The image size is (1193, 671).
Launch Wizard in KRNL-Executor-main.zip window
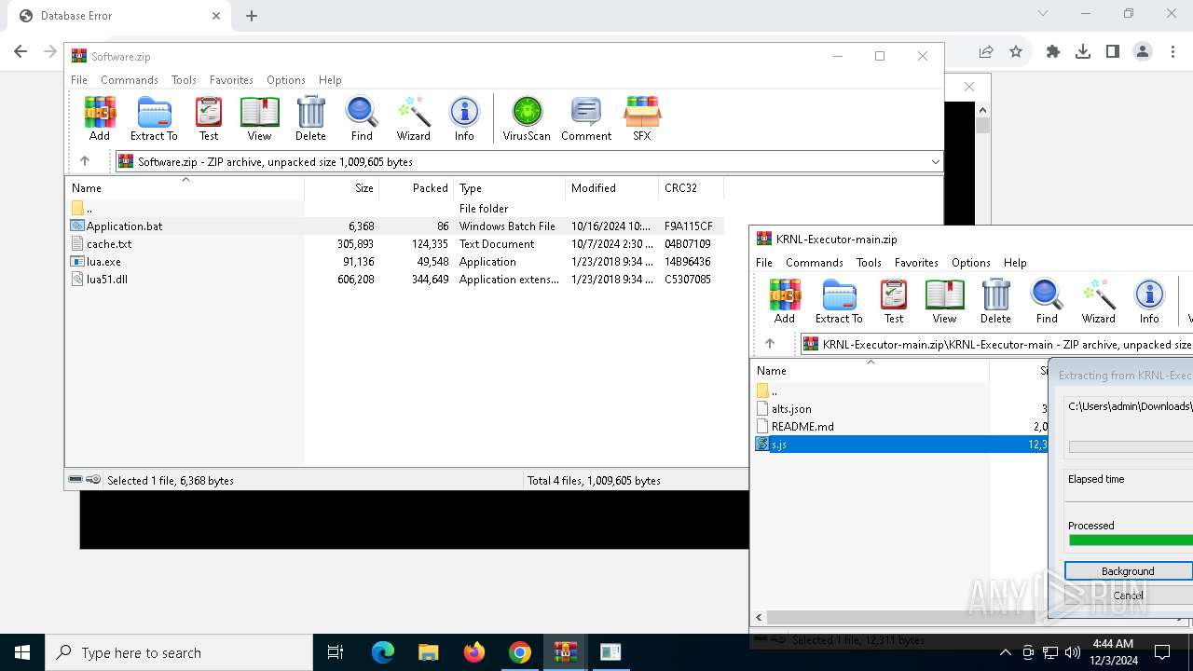click(x=1099, y=301)
